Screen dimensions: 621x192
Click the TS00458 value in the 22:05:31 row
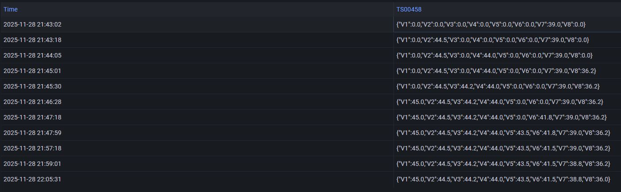pyautogui.click(x=503, y=180)
